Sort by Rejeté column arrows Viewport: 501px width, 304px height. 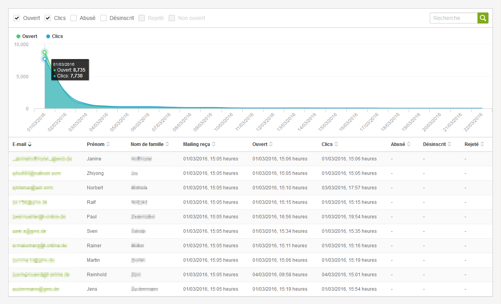(482, 144)
